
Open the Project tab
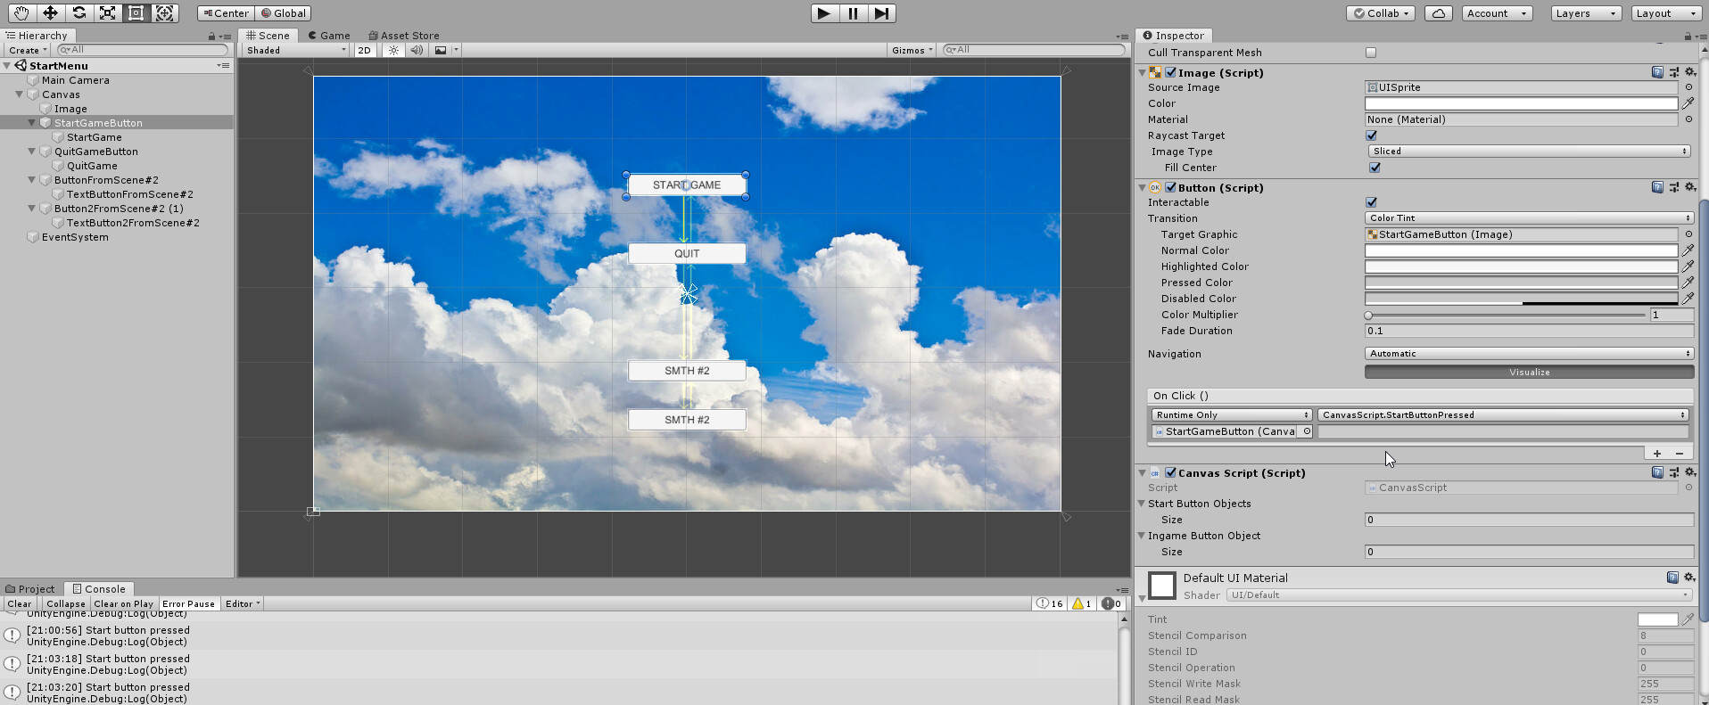click(x=30, y=589)
